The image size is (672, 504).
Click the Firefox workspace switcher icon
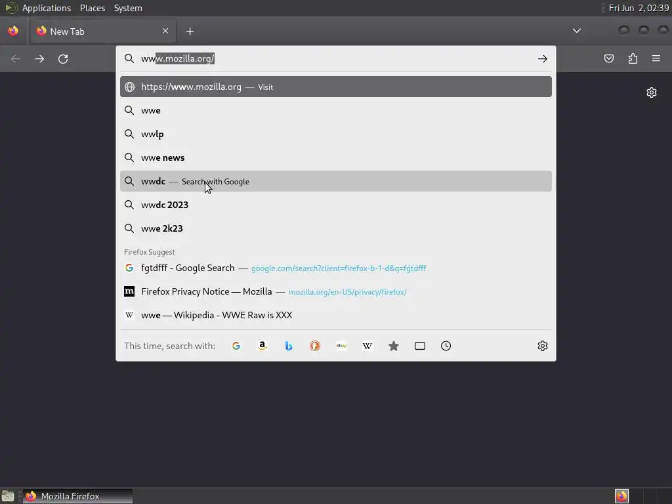(x=621, y=496)
